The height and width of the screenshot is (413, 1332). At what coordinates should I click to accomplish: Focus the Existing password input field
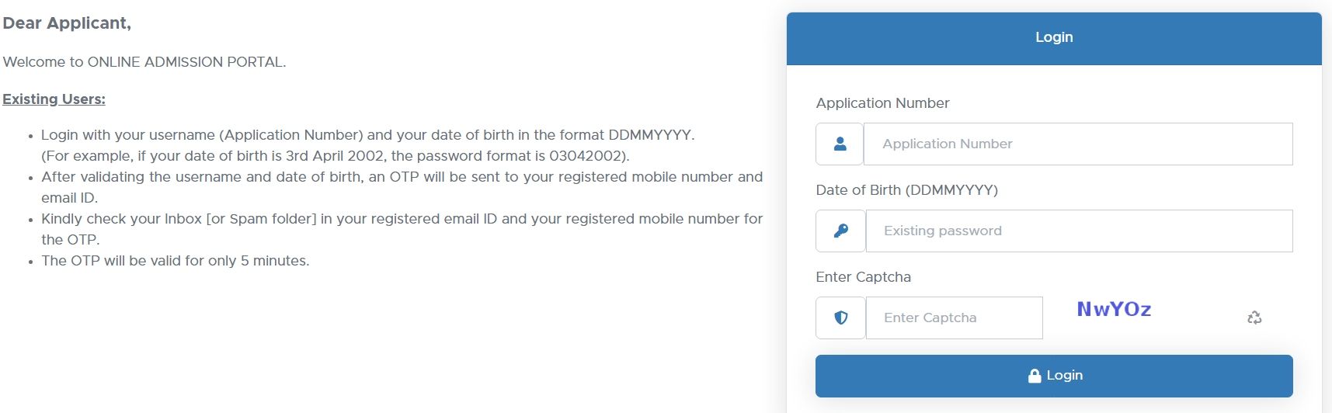[x=1079, y=231]
